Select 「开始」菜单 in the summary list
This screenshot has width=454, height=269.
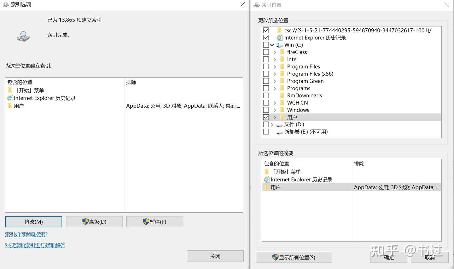(286, 172)
